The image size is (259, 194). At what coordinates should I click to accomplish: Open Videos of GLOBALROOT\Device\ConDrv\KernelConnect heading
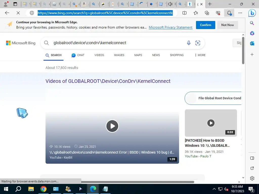click(108, 81)
